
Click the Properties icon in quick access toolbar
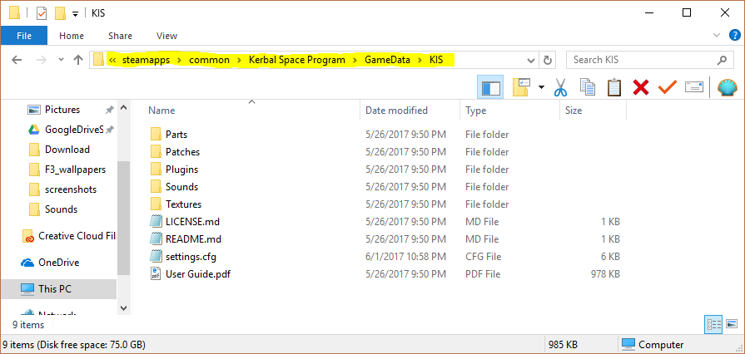pyautogui.click(x=42, y=13)
